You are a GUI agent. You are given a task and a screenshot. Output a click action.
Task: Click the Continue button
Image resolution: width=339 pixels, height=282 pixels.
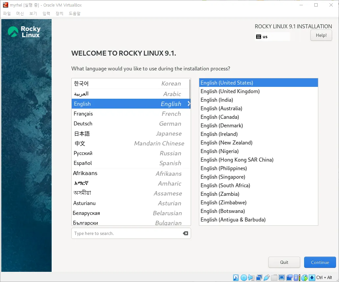320,262
